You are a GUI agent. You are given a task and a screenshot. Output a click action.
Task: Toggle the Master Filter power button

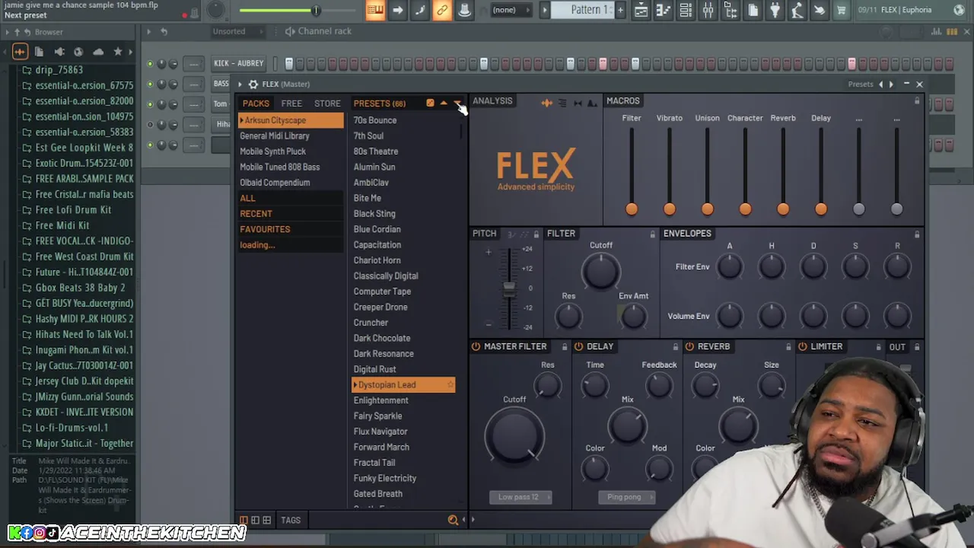coord(476,346)
